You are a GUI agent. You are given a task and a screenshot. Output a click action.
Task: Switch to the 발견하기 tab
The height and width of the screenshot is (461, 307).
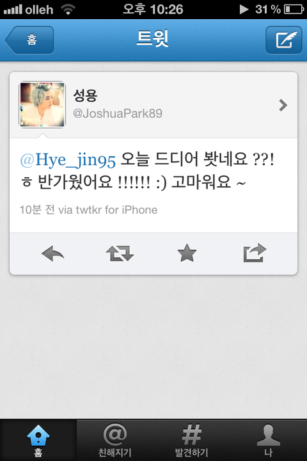(191, 440)
